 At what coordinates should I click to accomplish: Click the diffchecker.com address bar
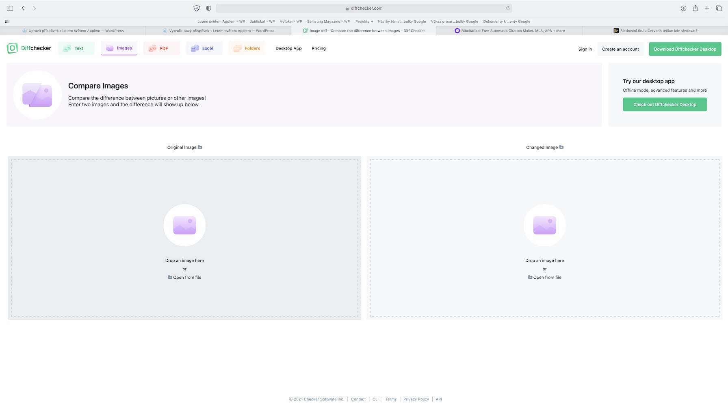pyautogui.click(x=364, y=8)
